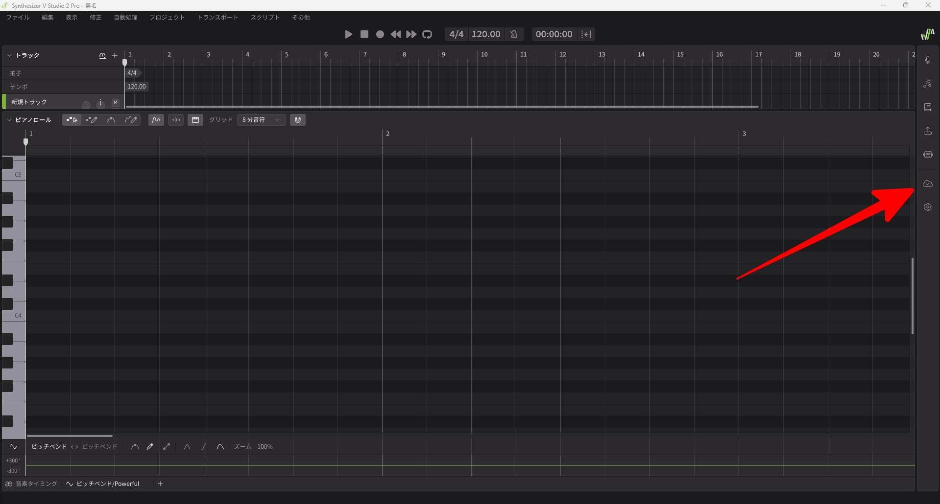Viewport: 940px width, 504px height.
Task: Open the スクリプト menu
Action: point(265,18)
